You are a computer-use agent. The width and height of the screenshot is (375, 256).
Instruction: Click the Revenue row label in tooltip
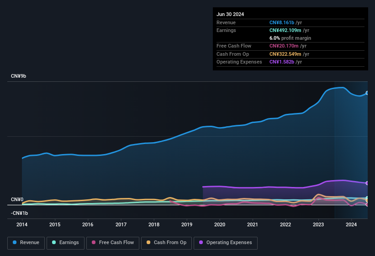tap(226, 22)
